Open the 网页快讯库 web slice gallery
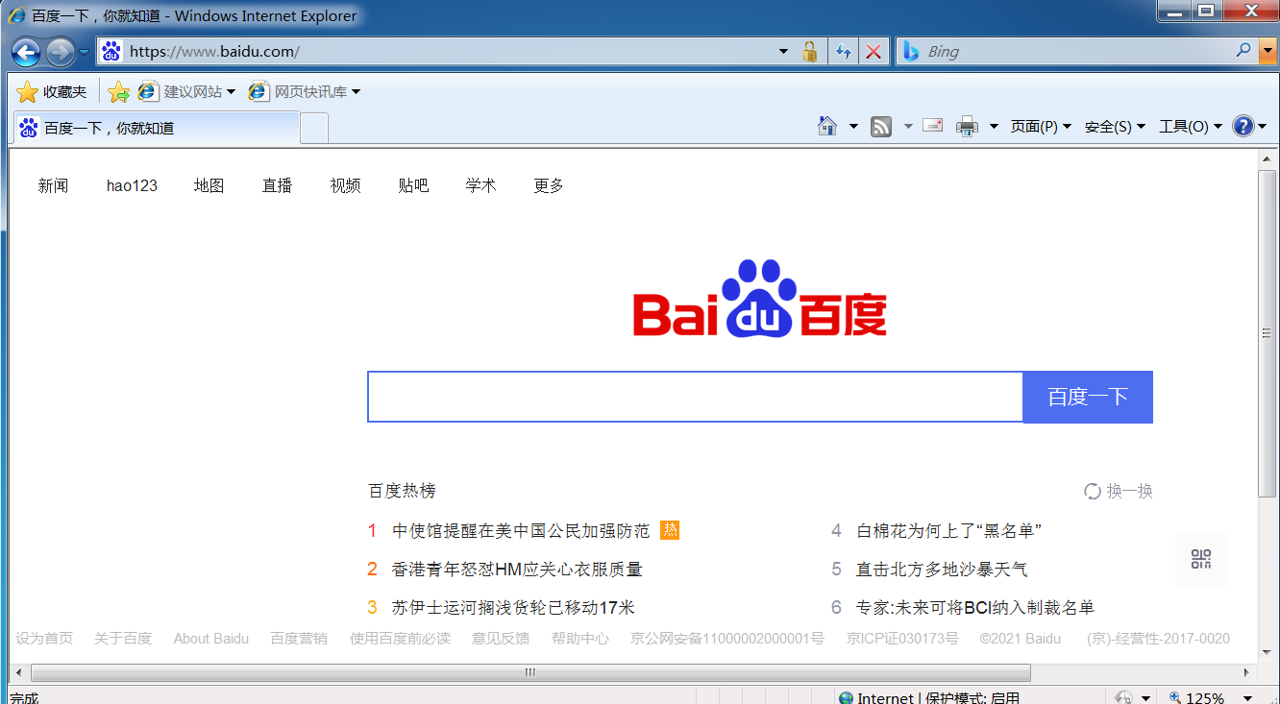Viewport: 1280px width, 704px height. click(305, 92)
